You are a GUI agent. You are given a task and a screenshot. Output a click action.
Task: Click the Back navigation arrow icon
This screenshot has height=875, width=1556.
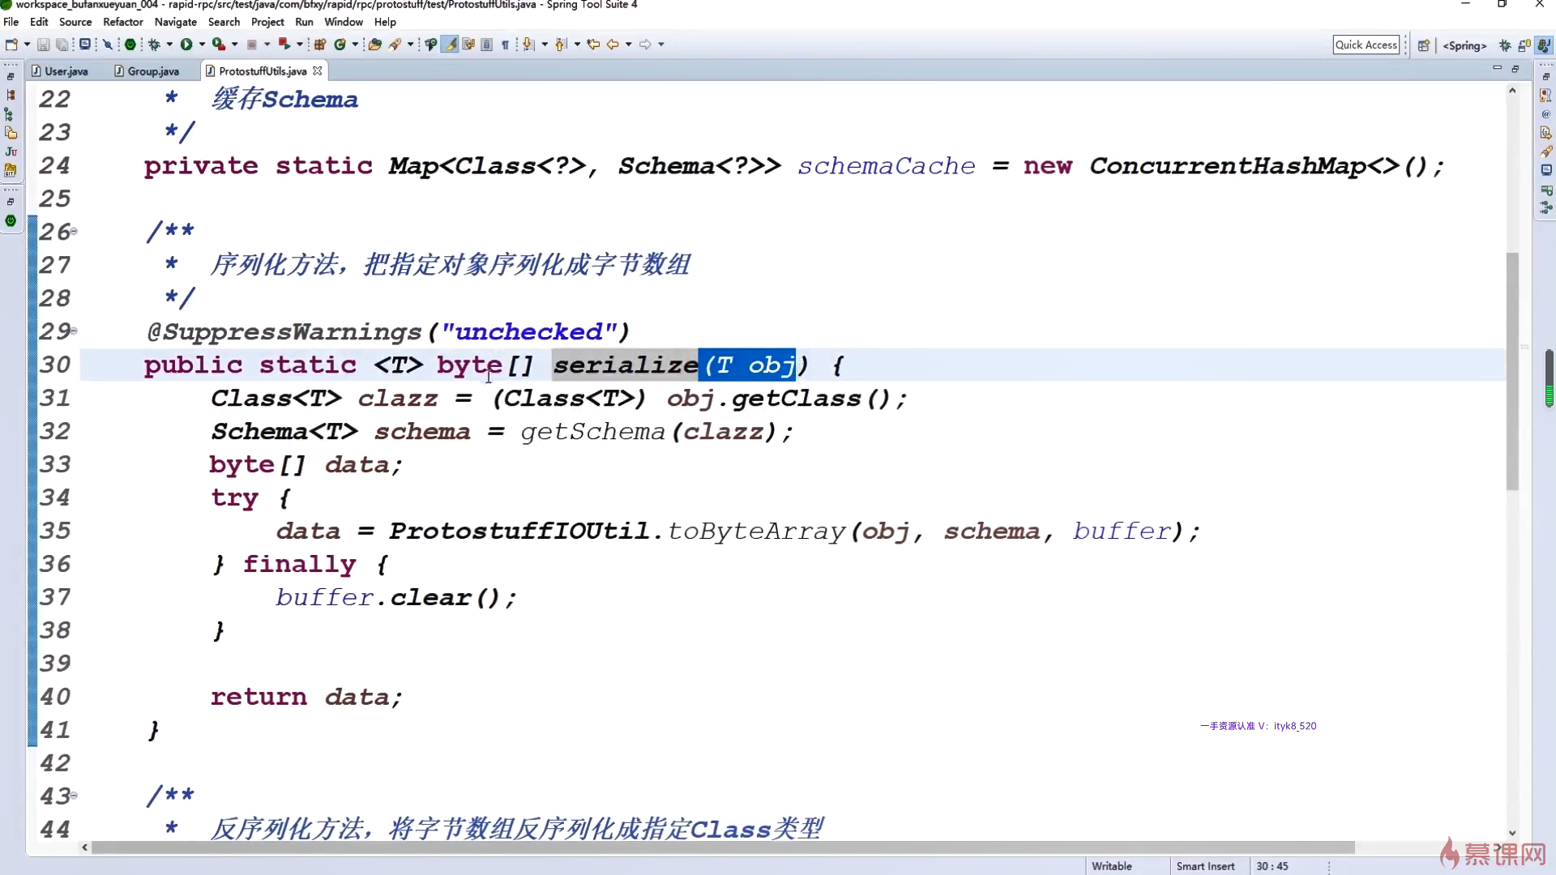point(613,45)
